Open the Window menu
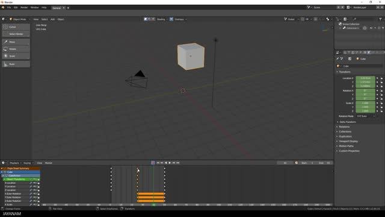The image size is (385, 217). tap(35, 8)
